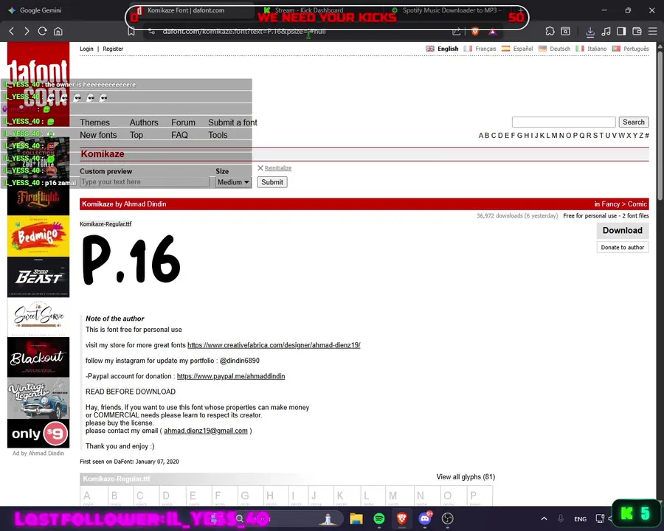Click the Download button
Image resolution: width=664 pixels, height=531 pixels.
623,230
